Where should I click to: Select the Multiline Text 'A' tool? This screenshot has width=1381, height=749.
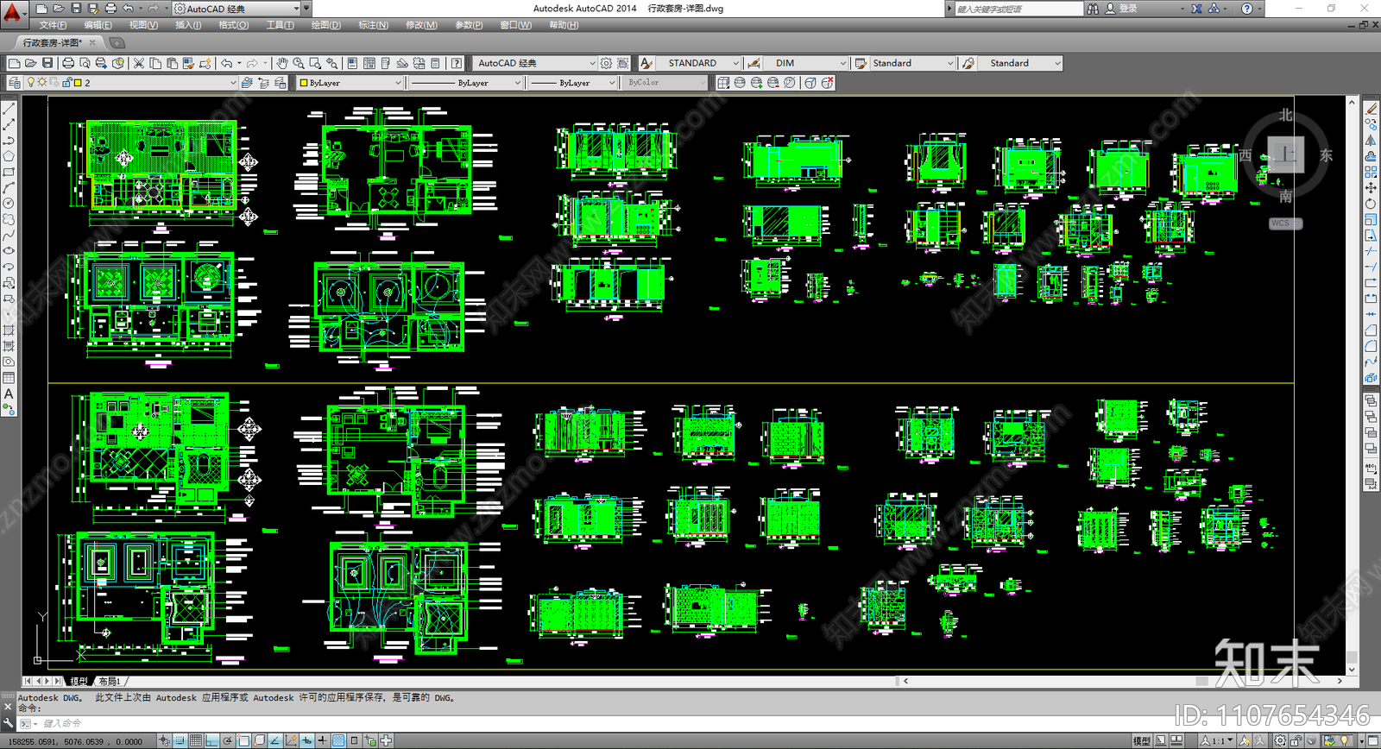pos(9,394)
